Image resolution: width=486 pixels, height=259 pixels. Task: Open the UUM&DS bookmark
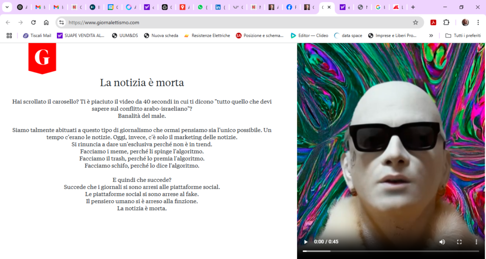(x=125, y=36)
